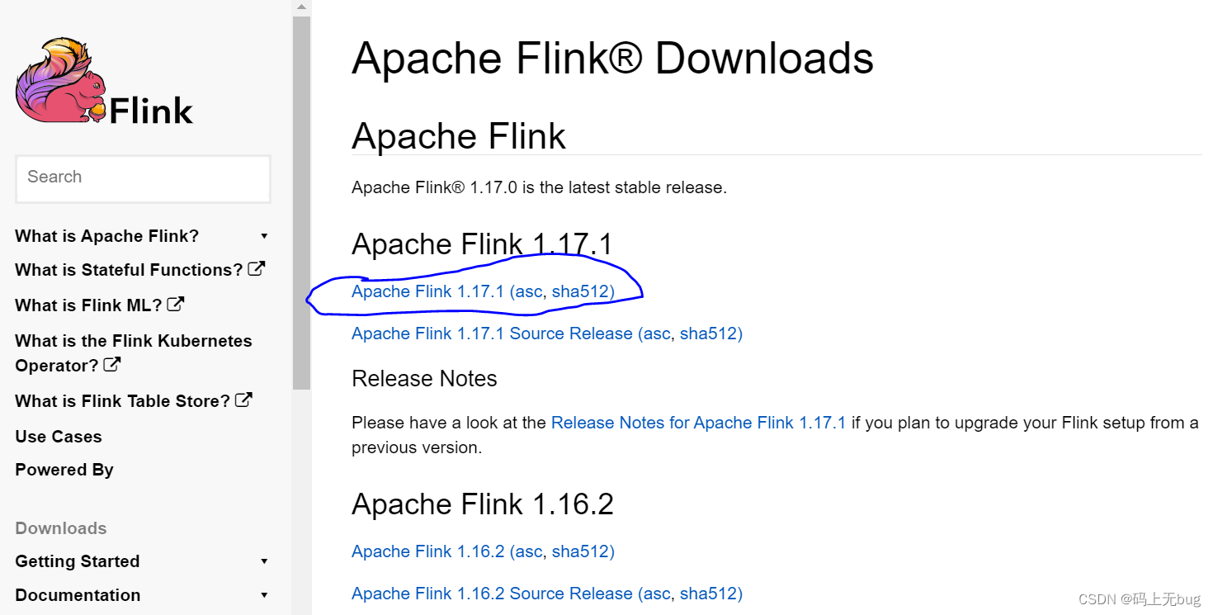The height and width of the screenshot is (615, 1213).
Task: Click external link icon beside Stateful Functions
Action: 256,267
